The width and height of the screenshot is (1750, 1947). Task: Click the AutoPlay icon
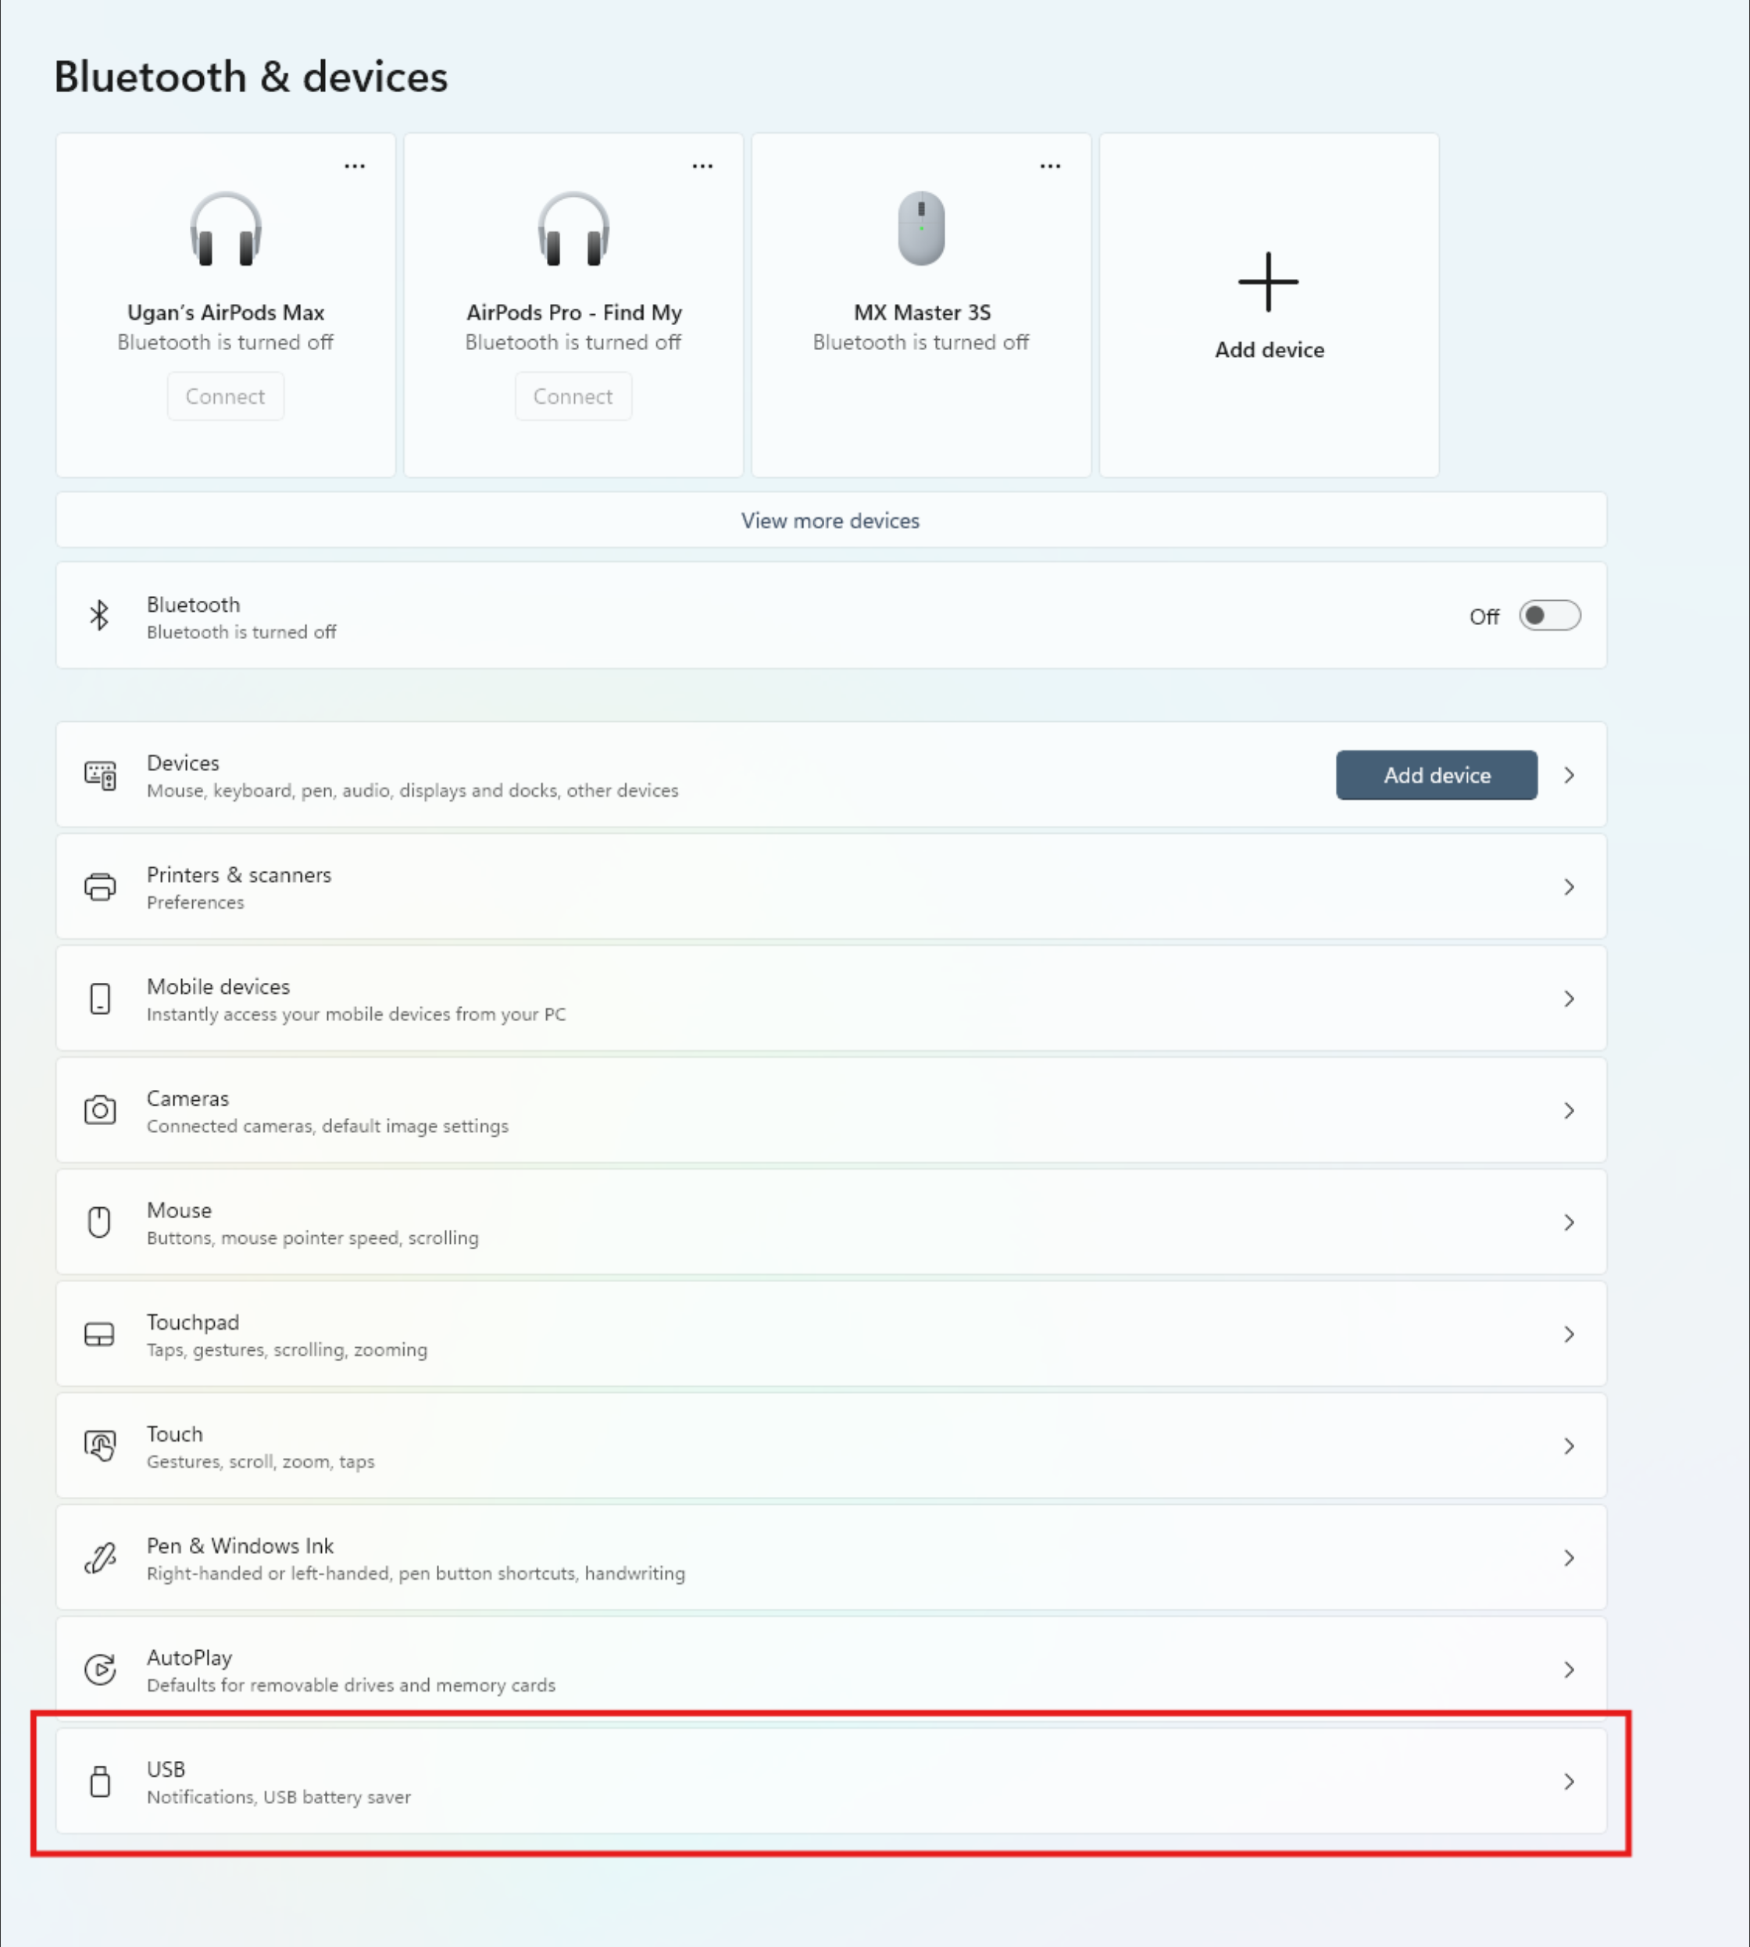(x=100, y=1669)
